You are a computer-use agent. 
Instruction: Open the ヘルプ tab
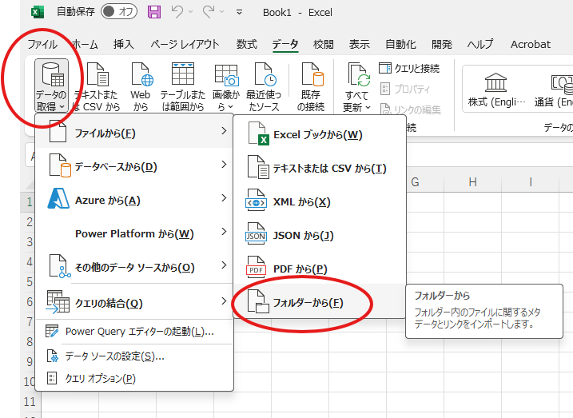(x=480, y=45)
